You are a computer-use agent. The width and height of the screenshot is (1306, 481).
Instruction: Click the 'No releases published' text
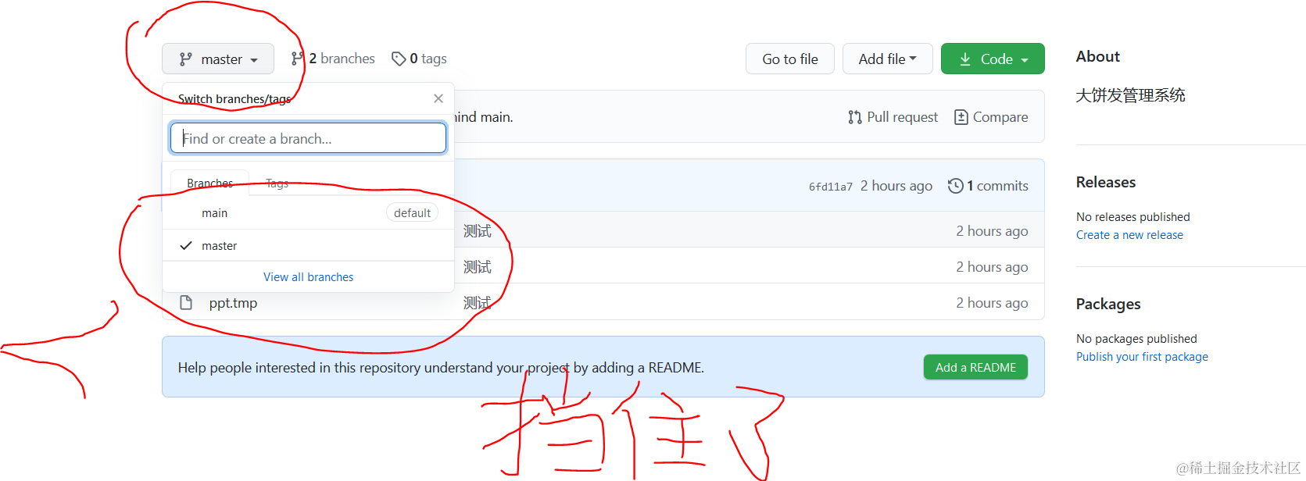point(1132,217)
